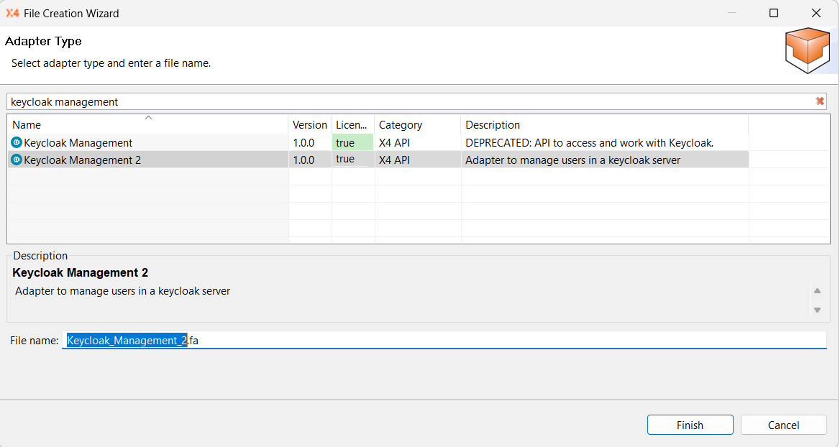Click the green license true cell
840x447 pixels.
click(x=352, y=143)
